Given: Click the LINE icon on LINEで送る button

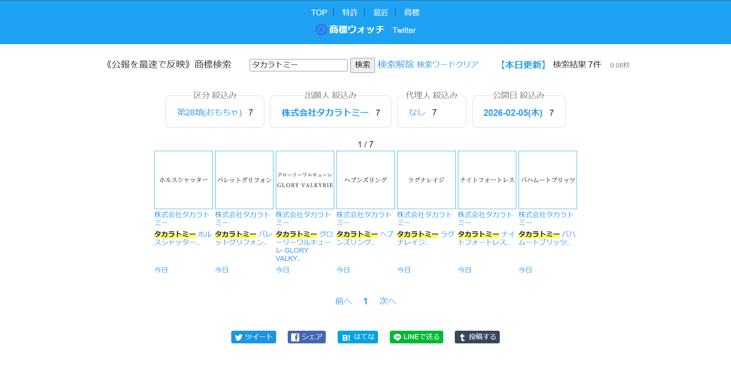Looking at the screenshot, I should 397,337.
